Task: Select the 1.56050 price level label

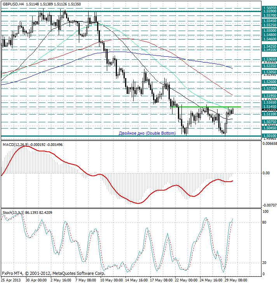Action: point(269,8)
